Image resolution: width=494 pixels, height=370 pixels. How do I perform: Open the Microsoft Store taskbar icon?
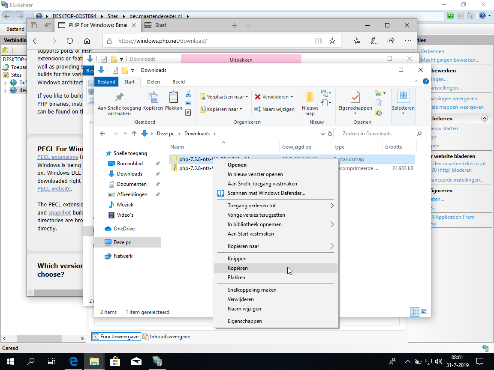[115, 361]
